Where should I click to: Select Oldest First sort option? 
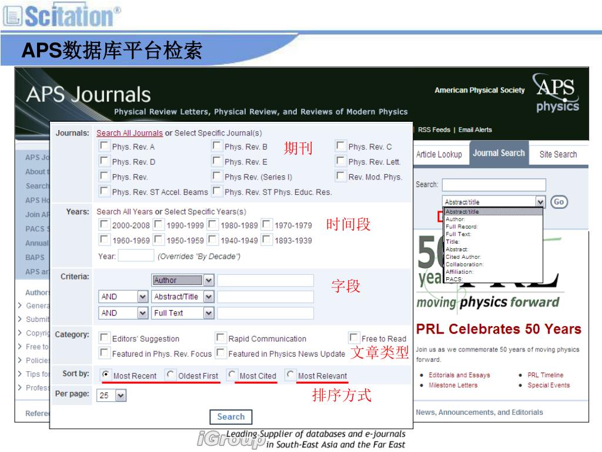170,374
